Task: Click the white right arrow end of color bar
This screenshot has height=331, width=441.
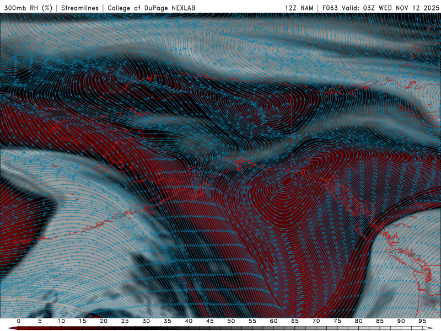Action: point(428,328)
